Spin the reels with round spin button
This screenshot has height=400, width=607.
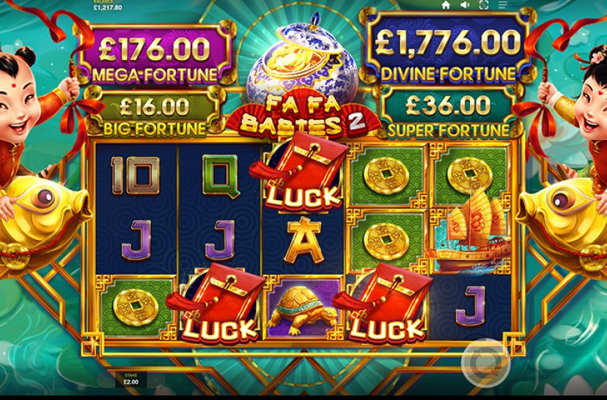click(485, 363)
